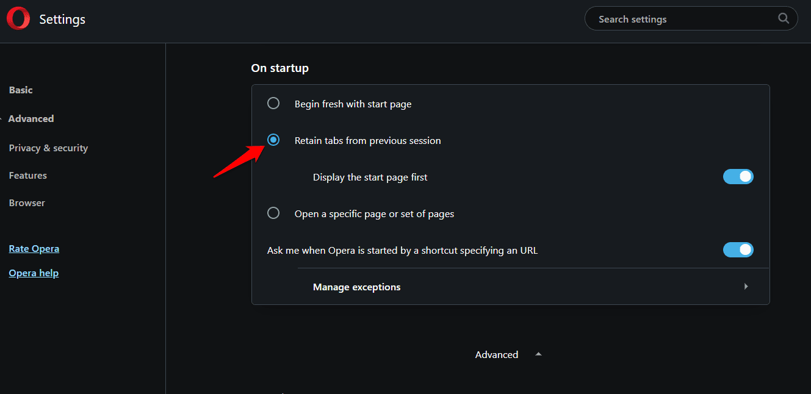The width and height of the screenshot is (811, 394).
Task: Click the Settings page title
Action: 62,19
